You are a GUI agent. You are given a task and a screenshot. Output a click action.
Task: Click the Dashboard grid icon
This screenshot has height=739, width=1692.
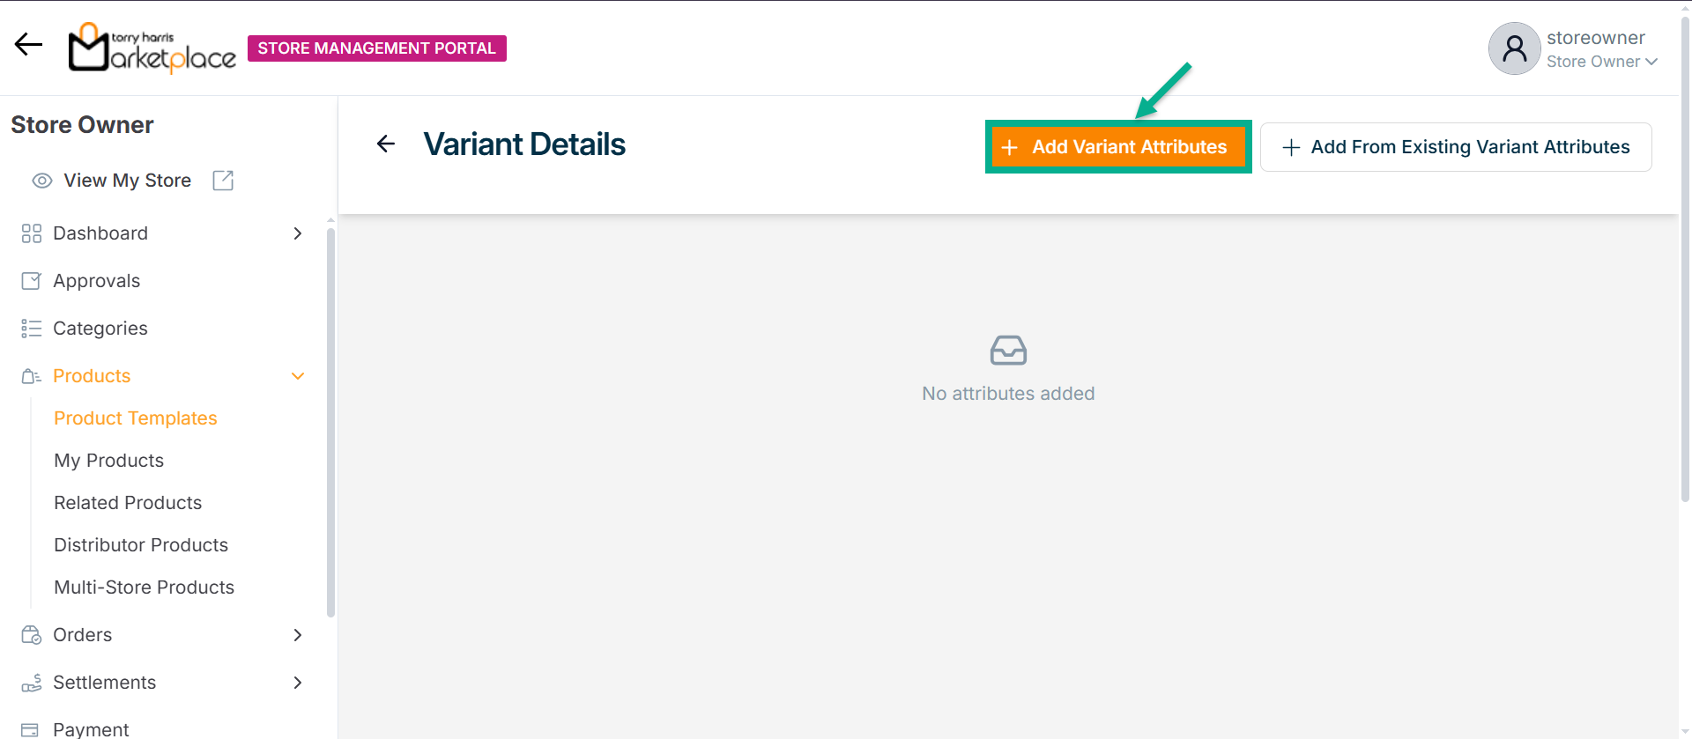(32, 233)
